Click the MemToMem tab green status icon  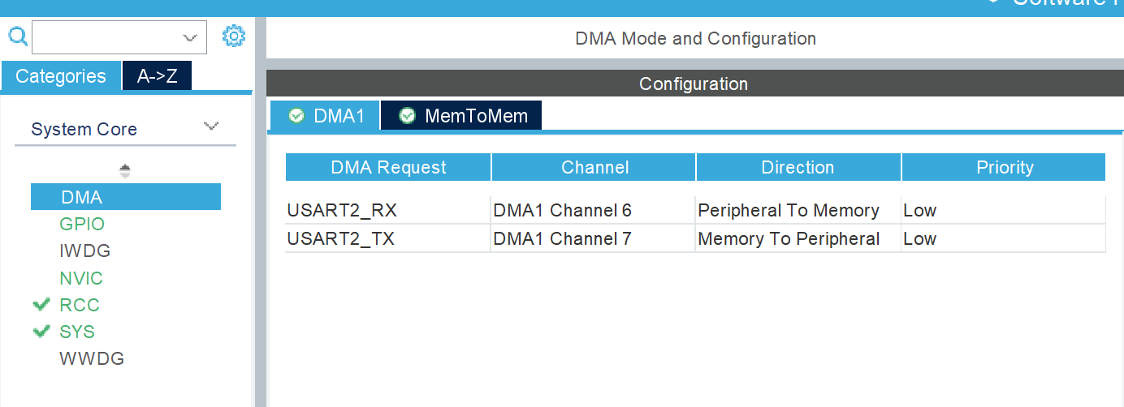point(408,116)
